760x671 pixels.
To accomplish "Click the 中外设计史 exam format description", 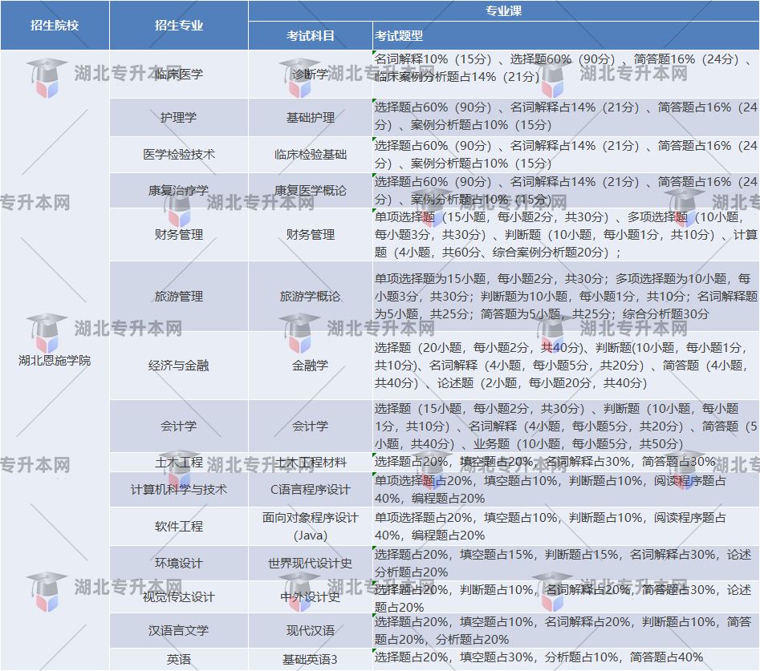I will [566, 597].
